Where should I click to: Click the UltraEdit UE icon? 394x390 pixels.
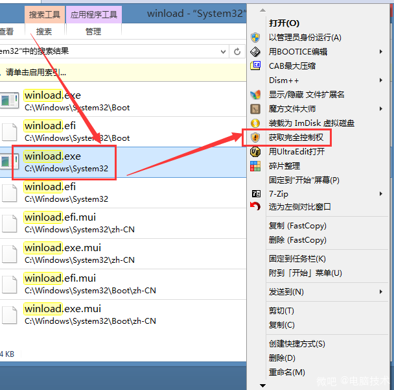click(x=255, y=152)
